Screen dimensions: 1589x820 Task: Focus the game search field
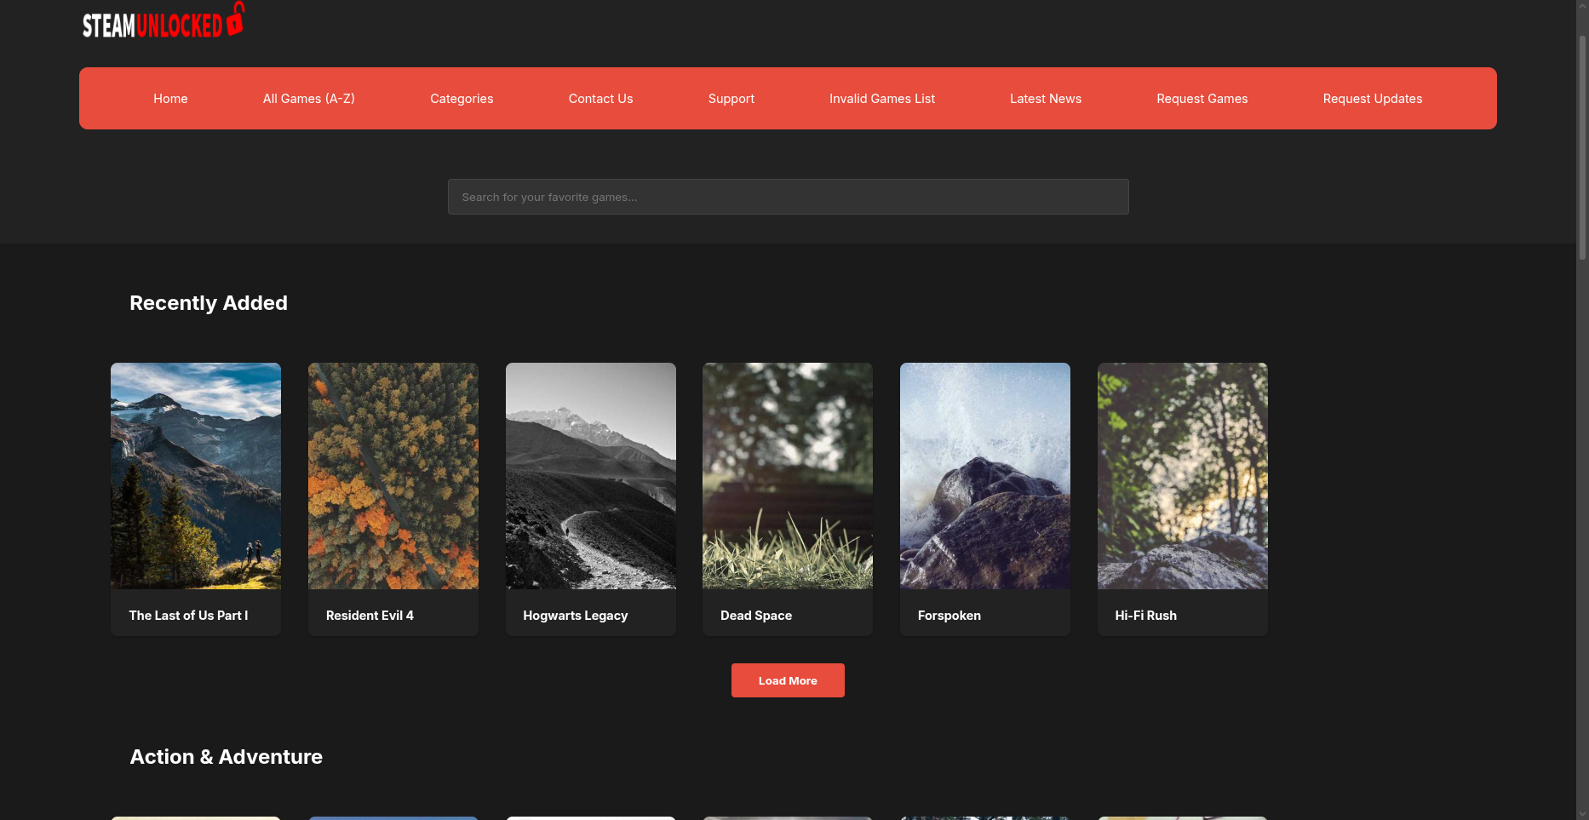[x=788, y=197]
